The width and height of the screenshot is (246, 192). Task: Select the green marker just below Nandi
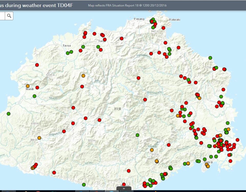tap(34, 96)
